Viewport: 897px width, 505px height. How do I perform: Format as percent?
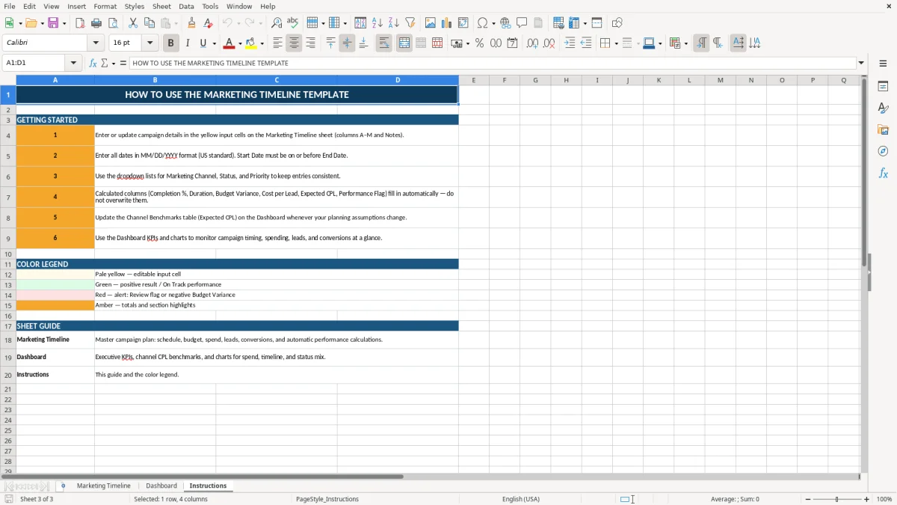pyautogui.click(x=479, y=43)
